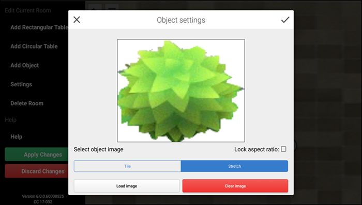The image size is (362, 205).
Task: Open the Help item in sidebar
Action: tap(16, 136)
